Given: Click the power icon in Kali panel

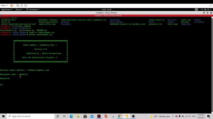Looking at the screenshot, I should (208, 10).
